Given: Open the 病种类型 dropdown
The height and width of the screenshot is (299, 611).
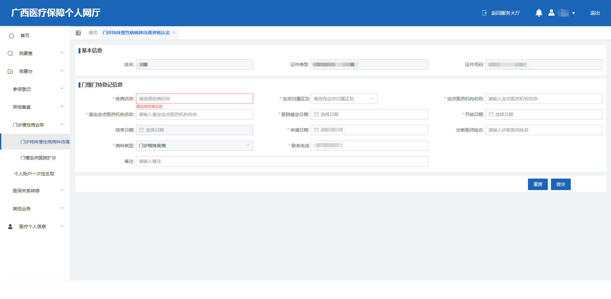Looking at the screenshot, I should 194,146.
